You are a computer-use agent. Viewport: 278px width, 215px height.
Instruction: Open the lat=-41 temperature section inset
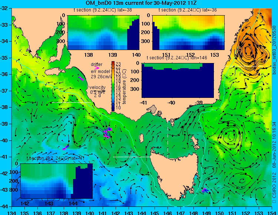click(57, 181)
